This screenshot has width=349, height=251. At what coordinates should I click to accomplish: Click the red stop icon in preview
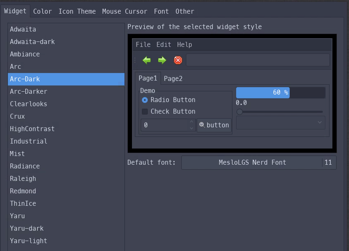[178, 60]
